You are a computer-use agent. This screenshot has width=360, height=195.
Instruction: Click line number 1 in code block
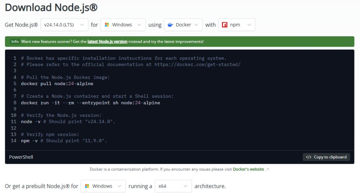tap(15, 58)
